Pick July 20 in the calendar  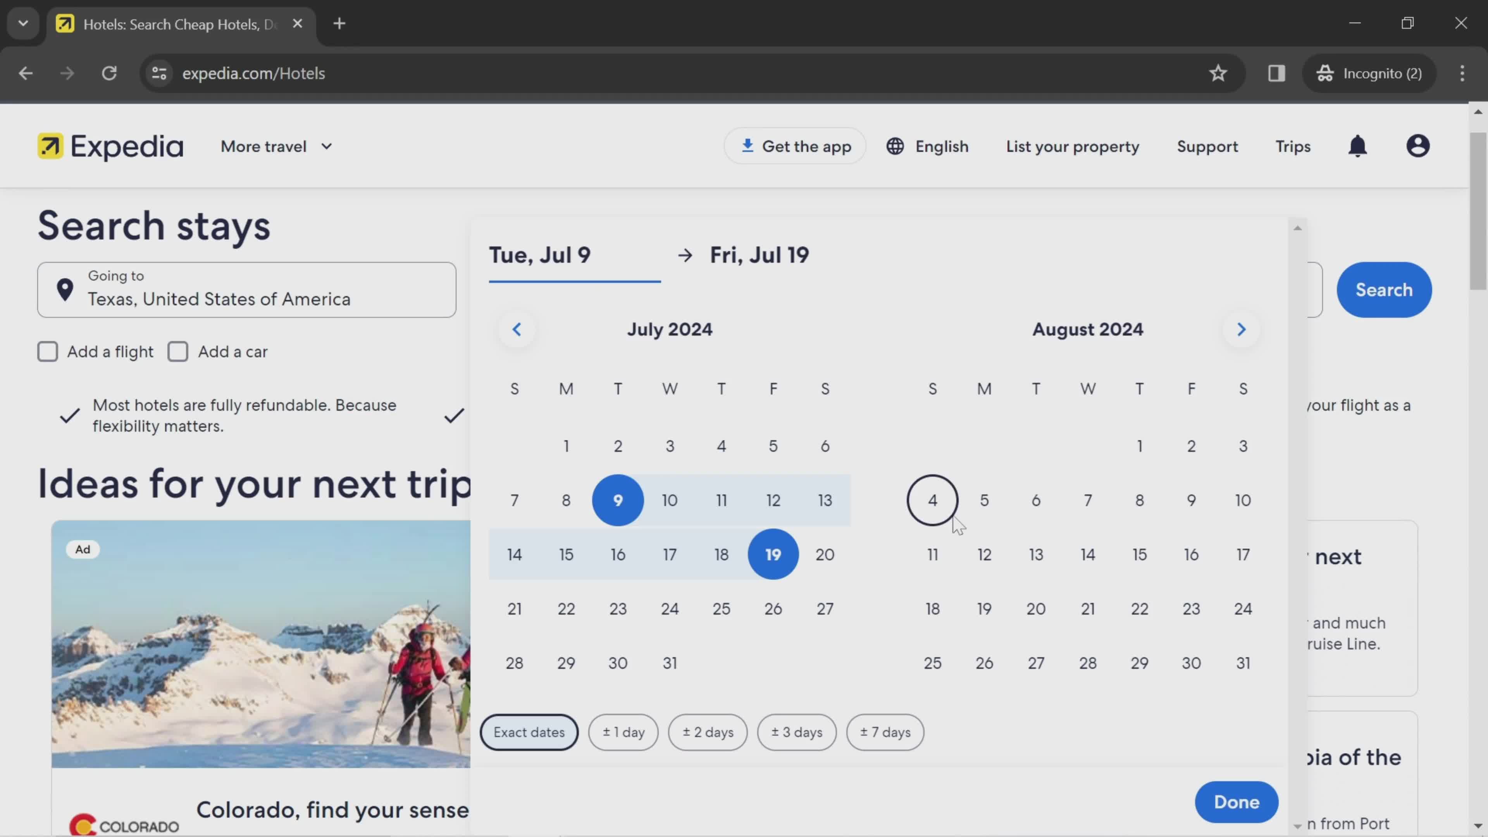coord(825,555)
